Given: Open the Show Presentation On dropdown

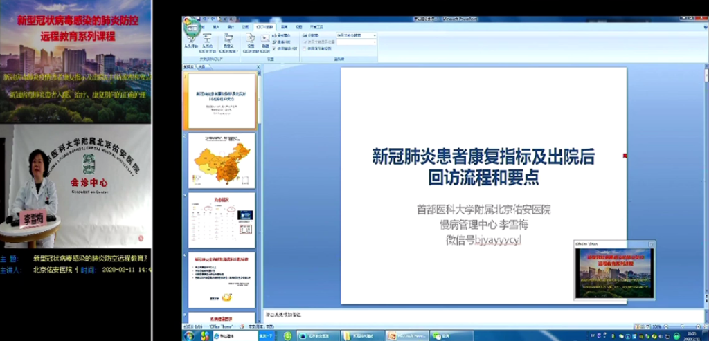Looking at the screenshot, I should 357,42.
